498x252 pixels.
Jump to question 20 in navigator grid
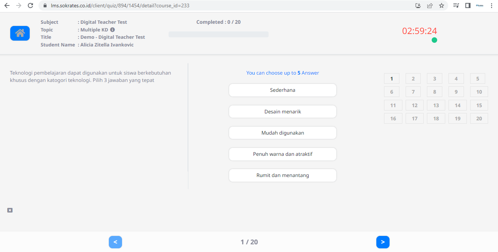pyautogui.click(x=479, y=119)
